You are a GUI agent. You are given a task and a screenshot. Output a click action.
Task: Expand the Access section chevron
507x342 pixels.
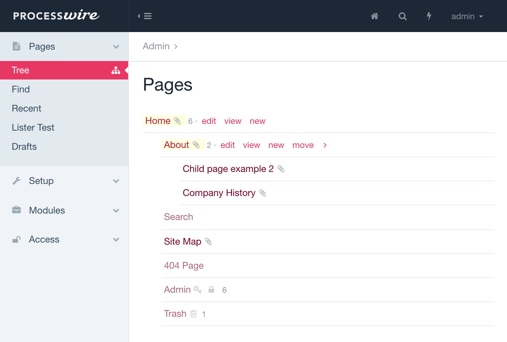116,240
